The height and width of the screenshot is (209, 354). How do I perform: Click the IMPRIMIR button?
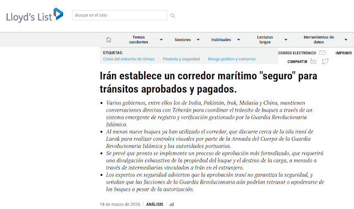point(343,53)
